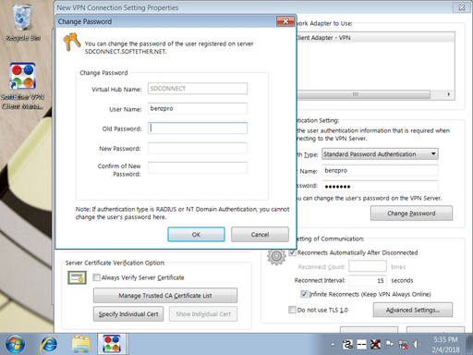Click the certificate icon beside Always Verify option
Image resolution: width=473 pixels, height=355 pixels.
pyautogui.click(x=77, y=277)
